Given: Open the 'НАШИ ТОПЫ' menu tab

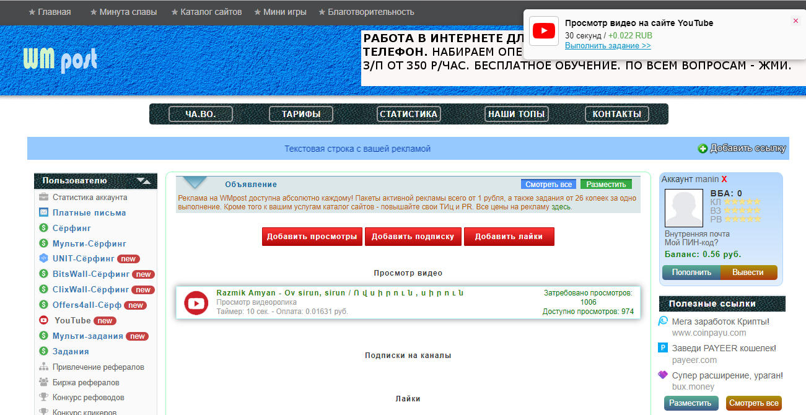Looking at the screenshot, I should (517, 114).
